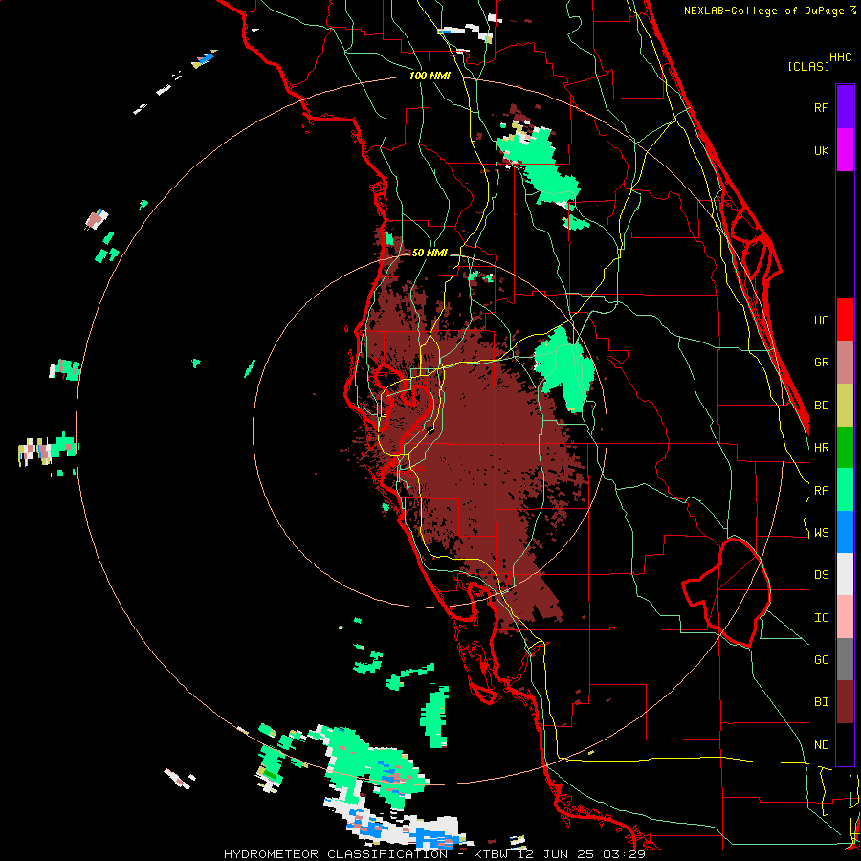Click the RA light green legend swatch
861x861 pixels.
pos(845,490)
